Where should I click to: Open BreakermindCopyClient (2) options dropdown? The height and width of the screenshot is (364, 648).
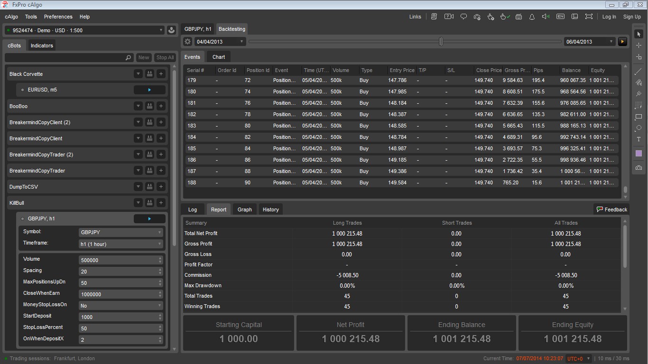pyautogui.click(x=138, y=122)
